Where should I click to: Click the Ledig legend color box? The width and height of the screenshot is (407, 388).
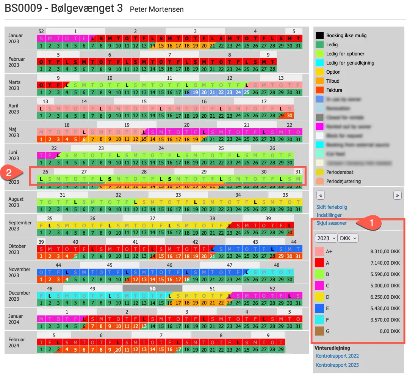click(319, 45)
